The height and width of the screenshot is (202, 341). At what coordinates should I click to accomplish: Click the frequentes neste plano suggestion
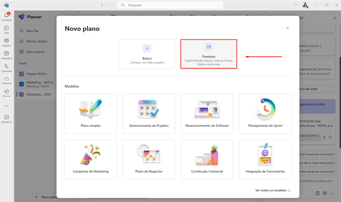(318, 154)
